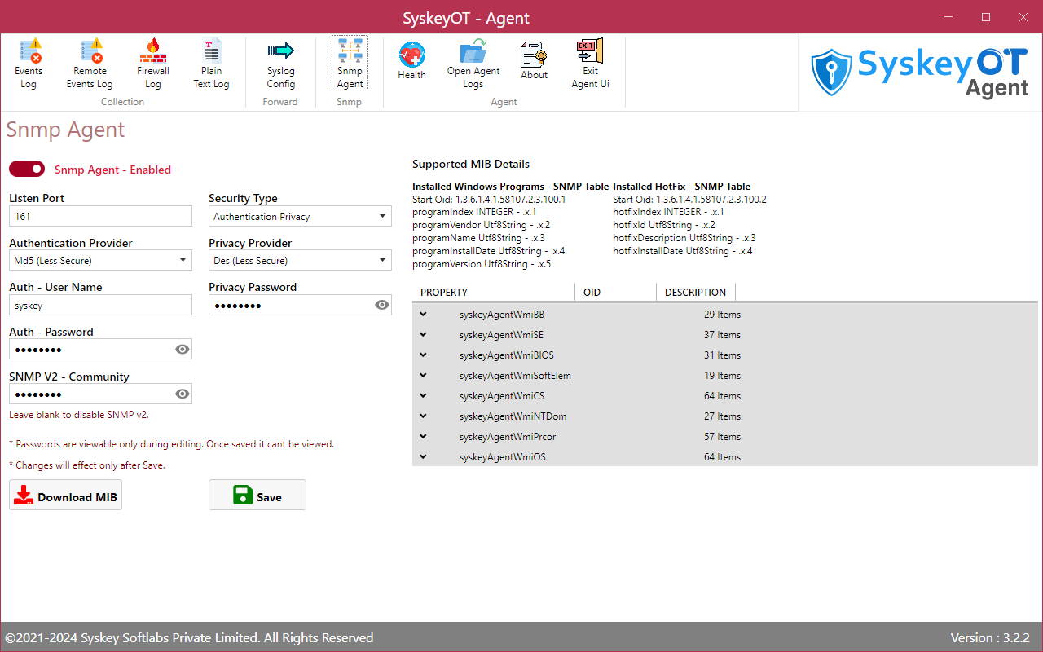Expand the syskeyAgentWmiOS row
This screenshot has height=652, width=1043.
click(423, 456)
